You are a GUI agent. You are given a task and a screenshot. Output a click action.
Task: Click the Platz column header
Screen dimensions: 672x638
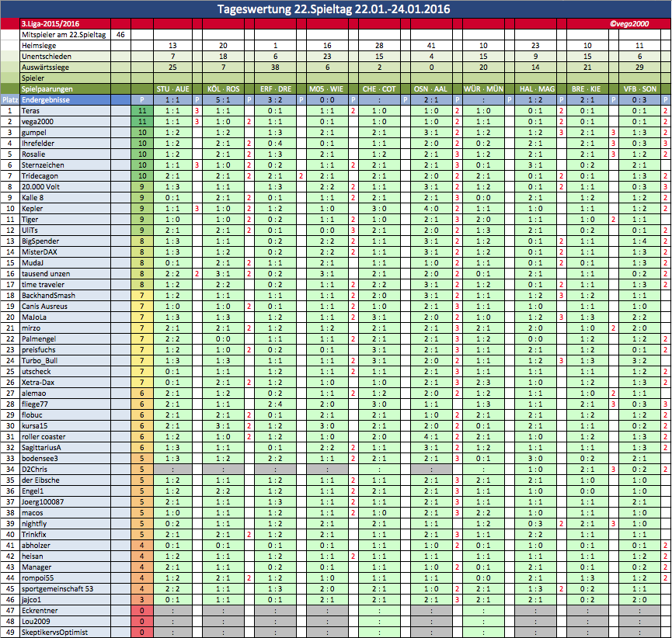(x=10, y=100)
